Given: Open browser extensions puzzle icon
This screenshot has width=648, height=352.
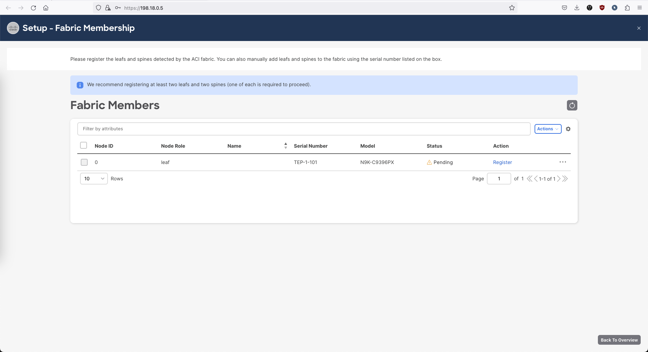Looking at the screenshot, I should (627, 8).
